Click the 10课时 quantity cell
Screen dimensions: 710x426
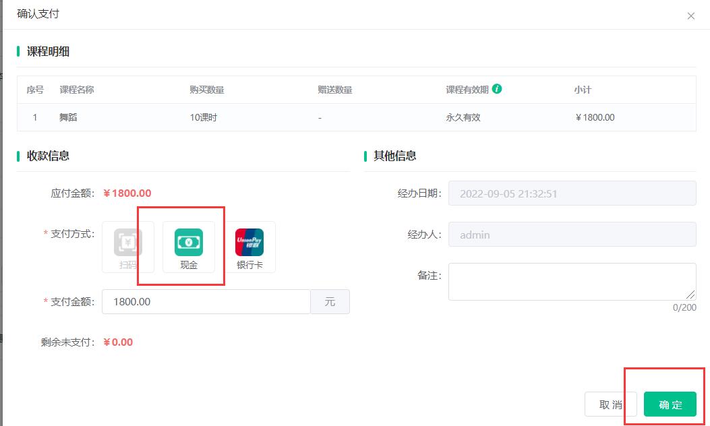tap(204, 117)
